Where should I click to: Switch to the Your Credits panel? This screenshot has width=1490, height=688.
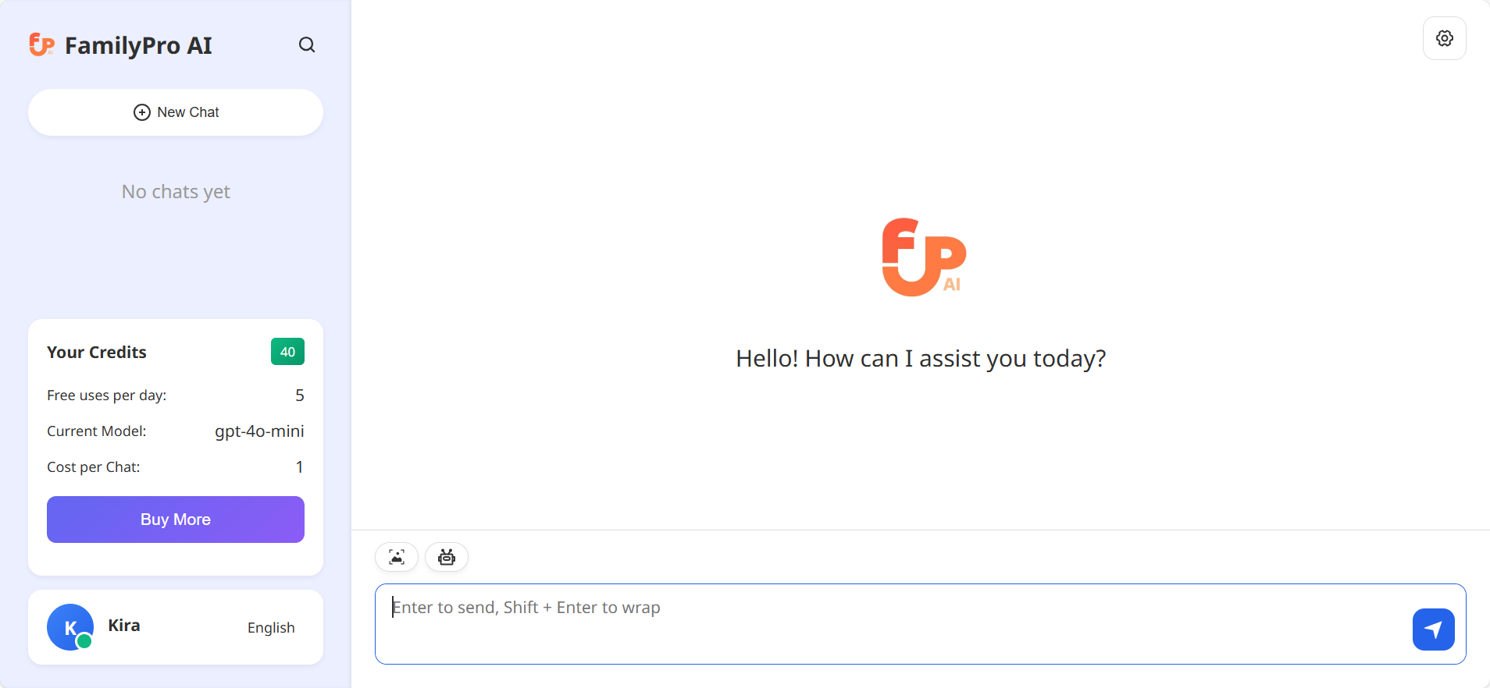pyautogui.click(x=96, y=352)
